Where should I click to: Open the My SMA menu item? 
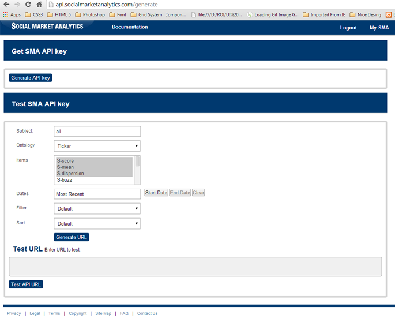pos(379,28)
